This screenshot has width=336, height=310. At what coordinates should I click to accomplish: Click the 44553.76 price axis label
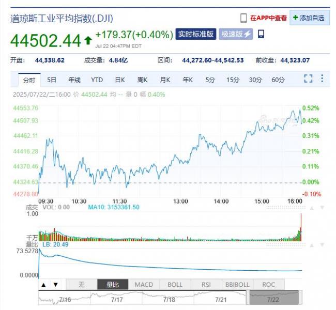(25, 108)
